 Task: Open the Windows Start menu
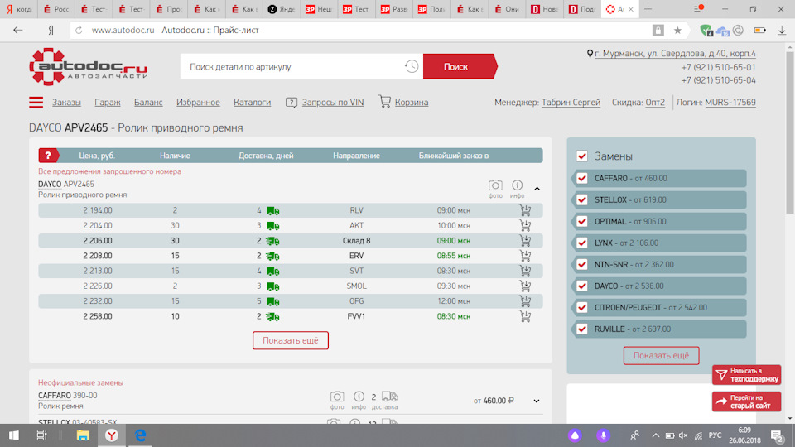coord(14,435)
